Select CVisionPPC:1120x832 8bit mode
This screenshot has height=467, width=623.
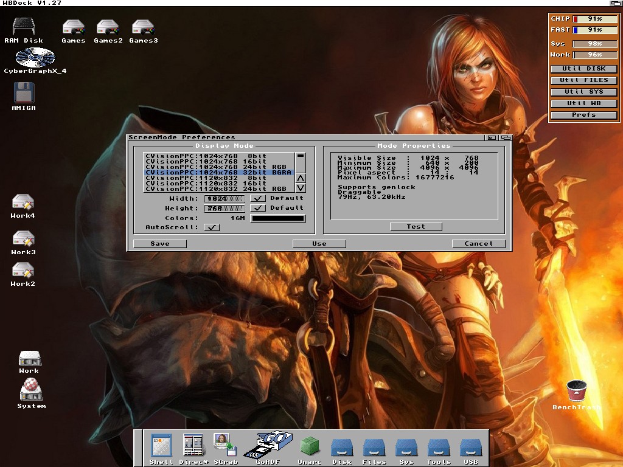219,178
